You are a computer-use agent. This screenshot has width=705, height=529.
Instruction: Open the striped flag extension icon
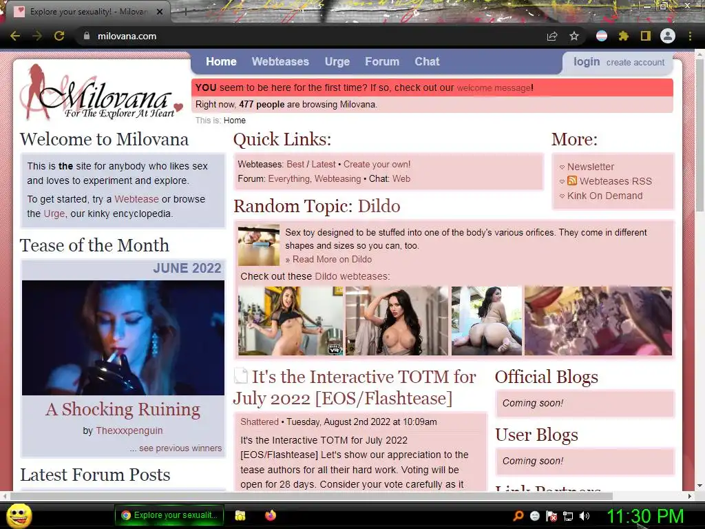[x=602, y=36]
